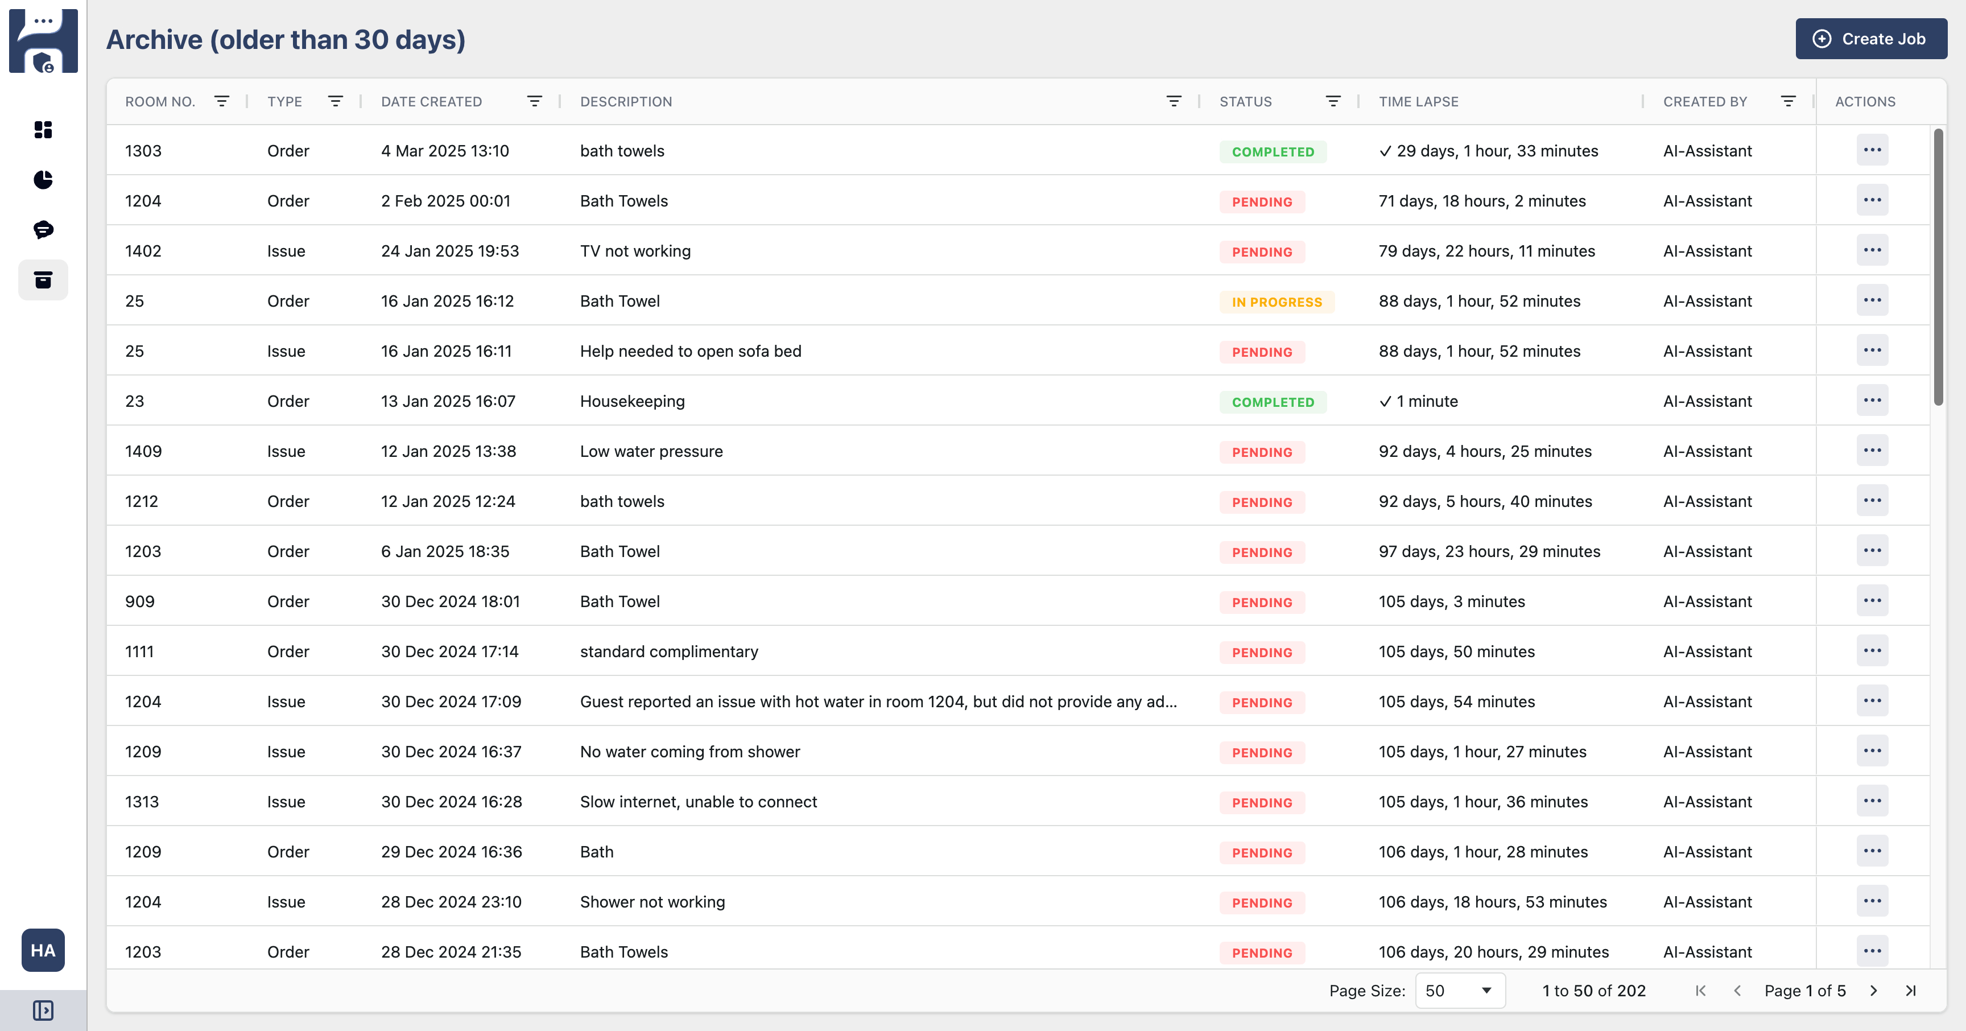Select the Guest reported hot water issue description

pyautogui.click(x=878, y=702)
